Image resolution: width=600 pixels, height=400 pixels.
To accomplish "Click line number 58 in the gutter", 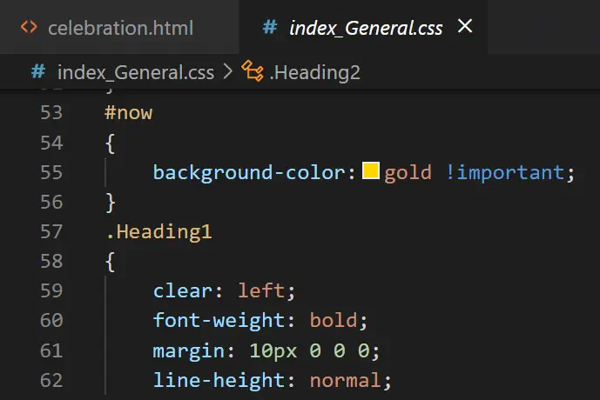I will pos(51,261).
